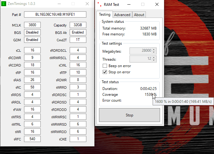Increase Threads with the up arrow

154,58
